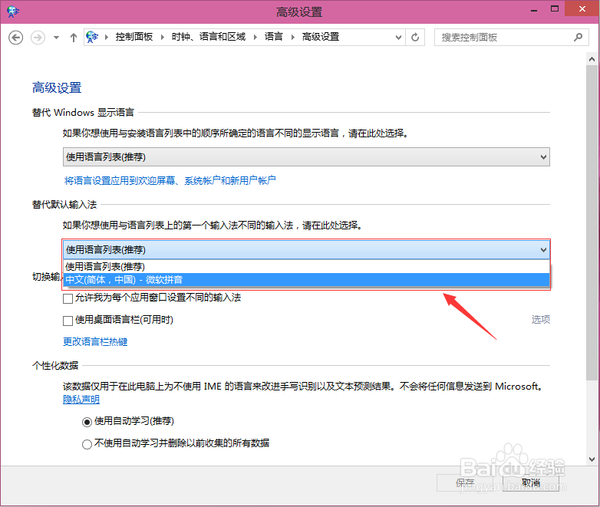600x507 pixels.
Task: Open 时钟、语言和区域 breadcrumb item
Action: point(209,37)
